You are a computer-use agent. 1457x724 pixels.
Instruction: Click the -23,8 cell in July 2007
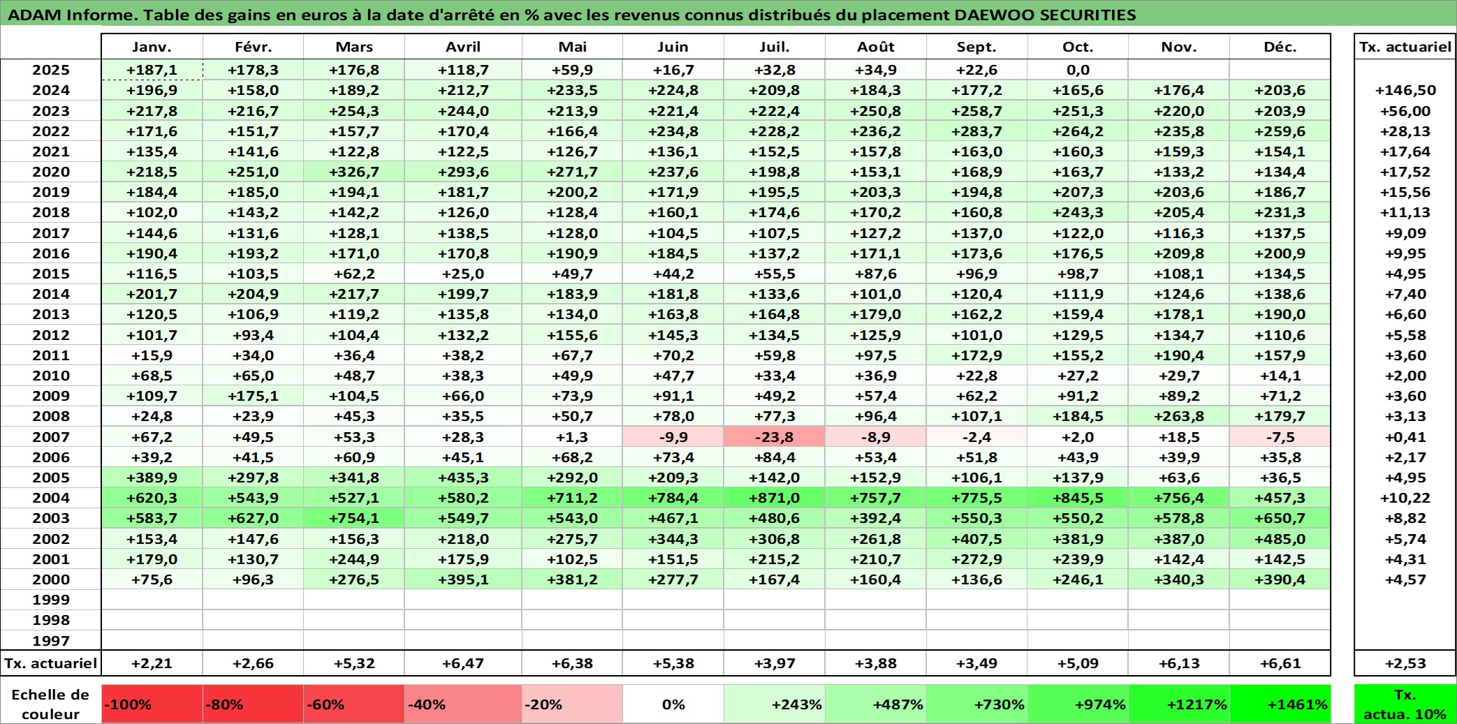click(x=775, y=437)
